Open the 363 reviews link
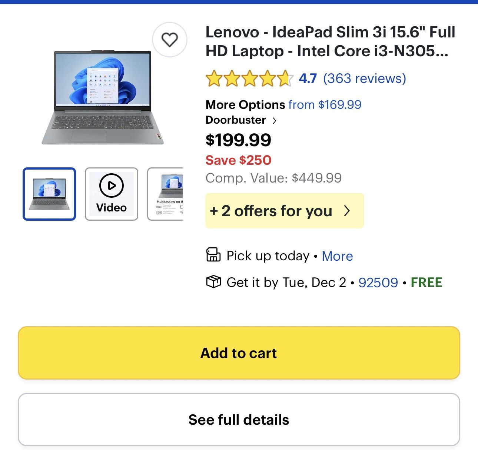Image resolution: width=478 pixels, height=461 pixels. point(364,78)
